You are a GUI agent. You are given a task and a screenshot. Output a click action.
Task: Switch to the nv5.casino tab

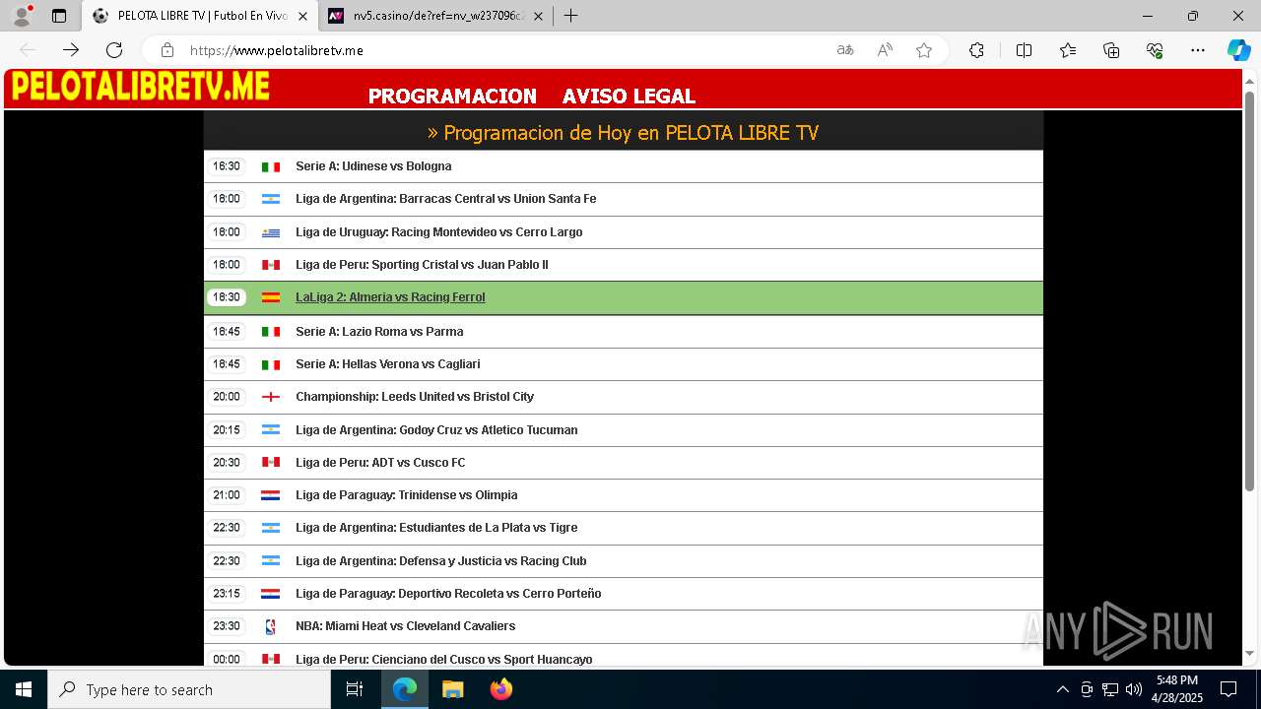click(x=435, y=16)
